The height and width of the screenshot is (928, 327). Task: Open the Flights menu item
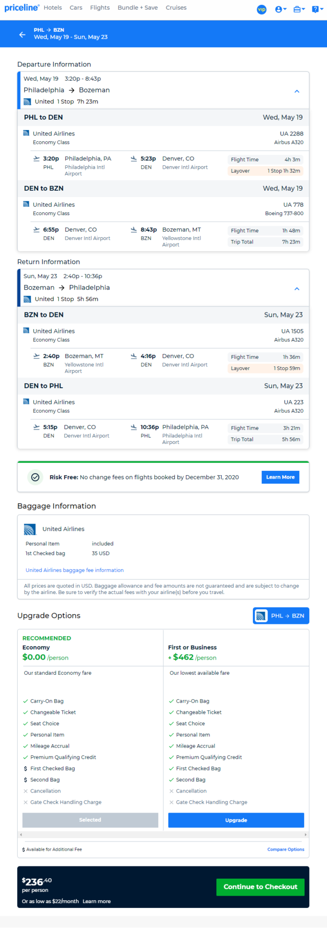click(x=100, y=8)
